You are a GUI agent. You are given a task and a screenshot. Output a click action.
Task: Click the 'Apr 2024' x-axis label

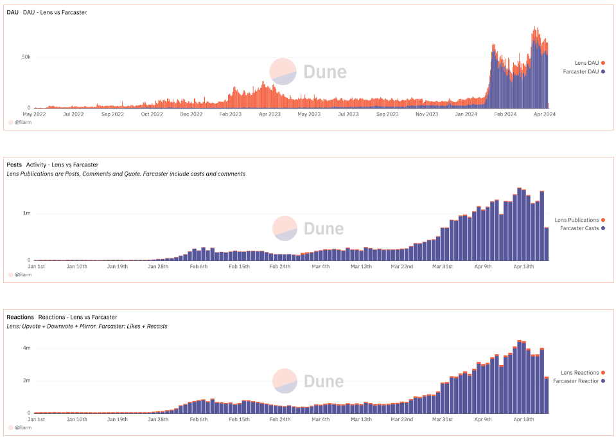coord(545,114)
